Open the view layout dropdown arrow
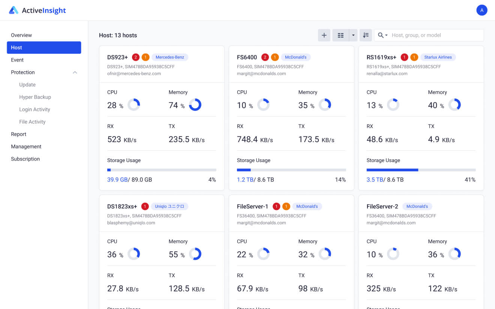Image resolution: width=495 pixels, height=309 pixels. (353, 35)
